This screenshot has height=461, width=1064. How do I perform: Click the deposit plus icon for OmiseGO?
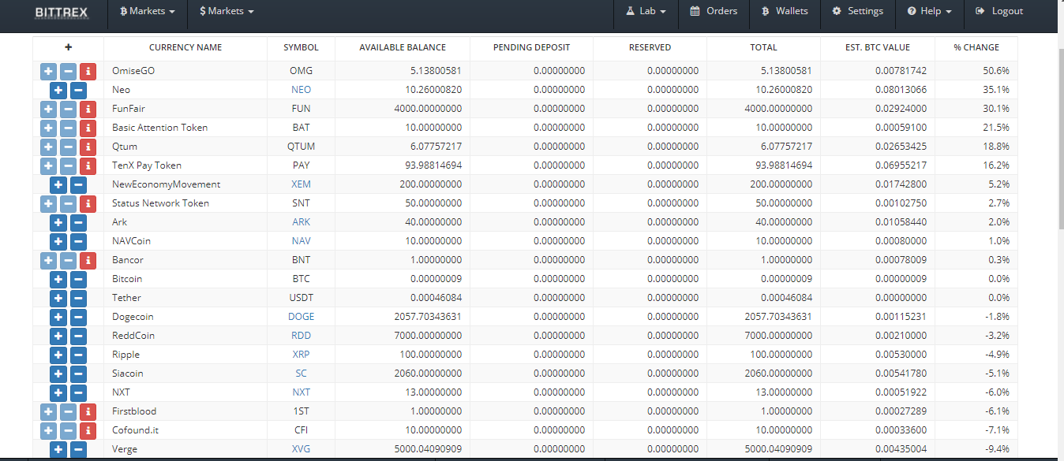pyautogui.click(x=48, y=71)
